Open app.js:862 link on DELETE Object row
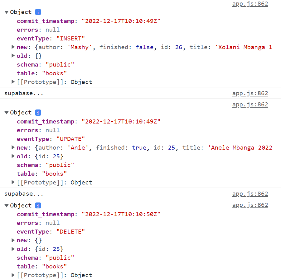This screenshot has height=279, width=281. pyautogui.click(x=250, y=205)
